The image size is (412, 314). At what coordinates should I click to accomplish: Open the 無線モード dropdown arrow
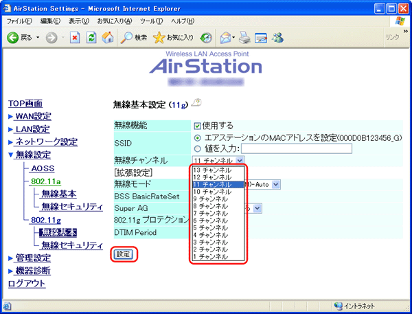click(x=275, y=184)
